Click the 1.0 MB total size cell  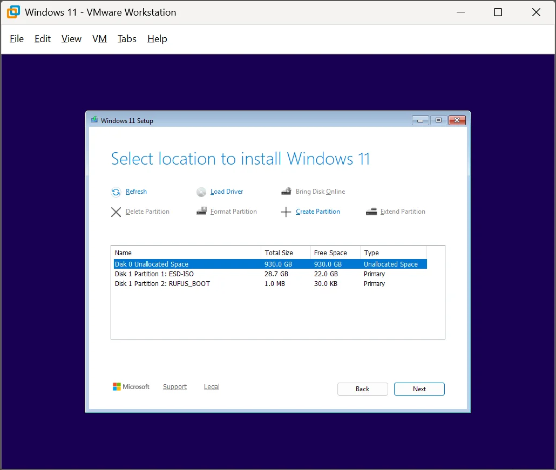[x=275, y=283]
